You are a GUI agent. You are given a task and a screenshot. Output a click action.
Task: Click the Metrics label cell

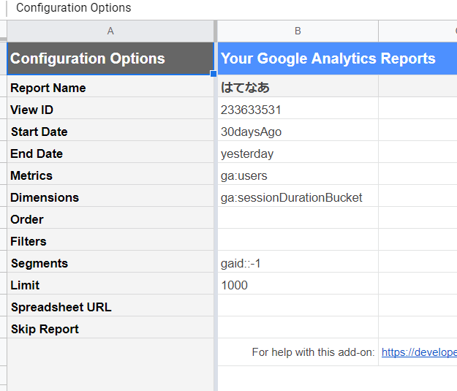coord(110,174)
